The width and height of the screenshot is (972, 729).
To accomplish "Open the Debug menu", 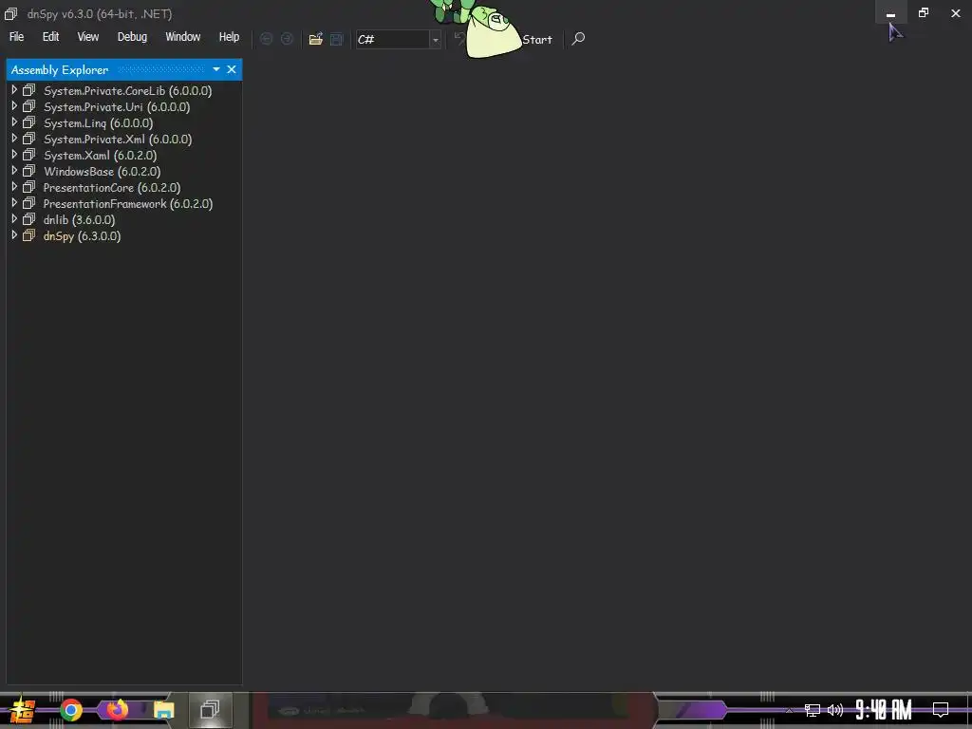I will 133,37.
